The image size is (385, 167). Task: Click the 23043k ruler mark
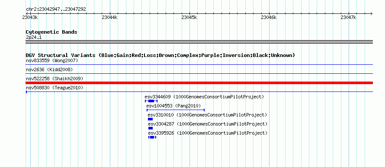[30, 17]
